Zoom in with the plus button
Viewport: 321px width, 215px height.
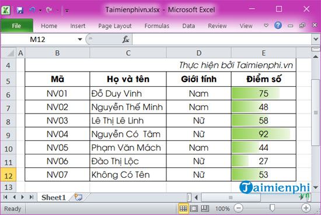click(306, 208)
